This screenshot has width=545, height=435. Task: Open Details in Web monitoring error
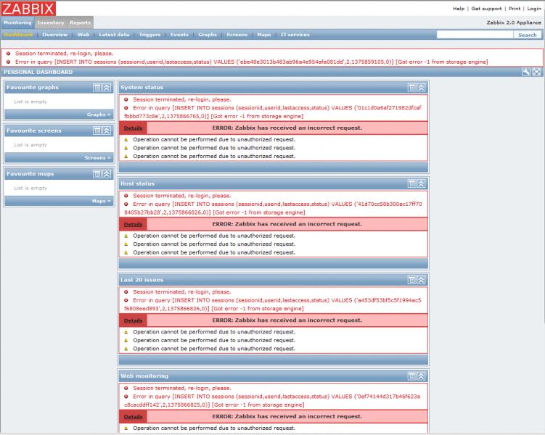click(133, 417)
